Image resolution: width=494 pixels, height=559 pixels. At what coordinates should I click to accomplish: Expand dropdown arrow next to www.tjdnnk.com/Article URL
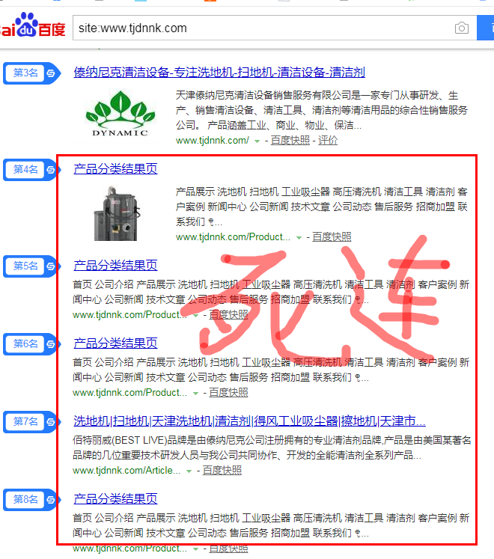pos(189,471)
